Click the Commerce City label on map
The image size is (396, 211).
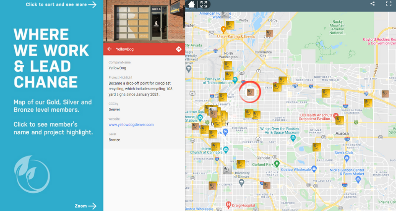(263, 54)
